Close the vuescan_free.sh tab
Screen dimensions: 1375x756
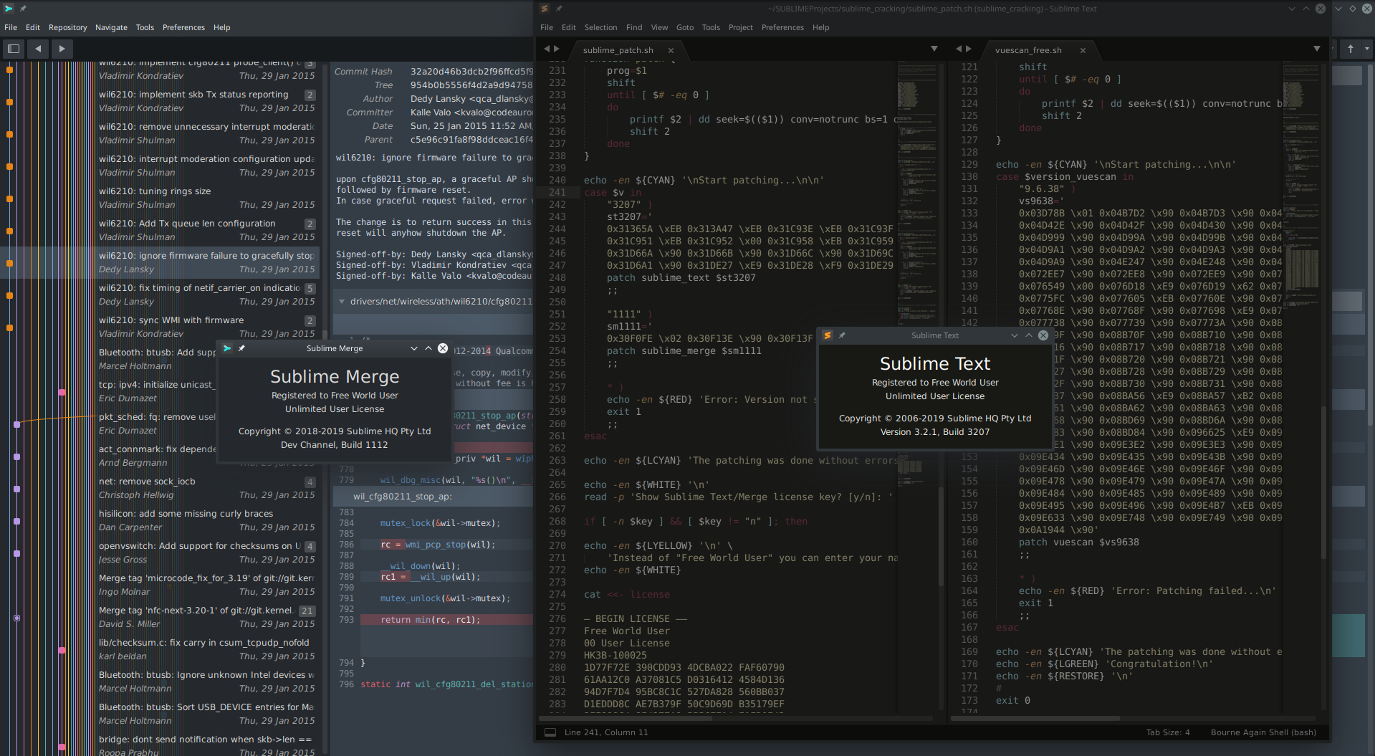1083,50
